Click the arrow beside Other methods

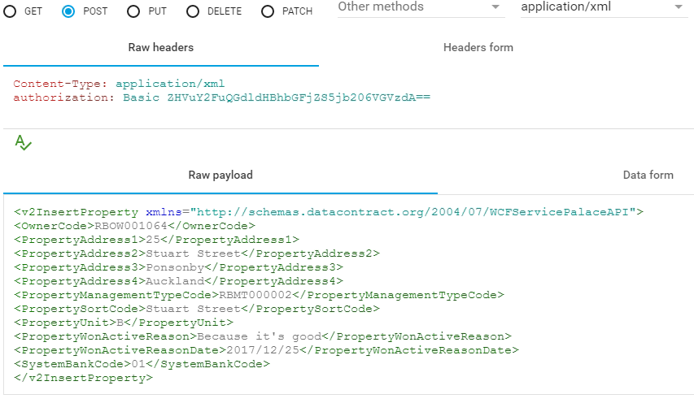coord(495,7)
